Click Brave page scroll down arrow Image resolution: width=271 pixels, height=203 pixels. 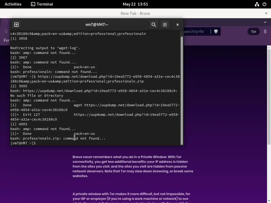269,201
